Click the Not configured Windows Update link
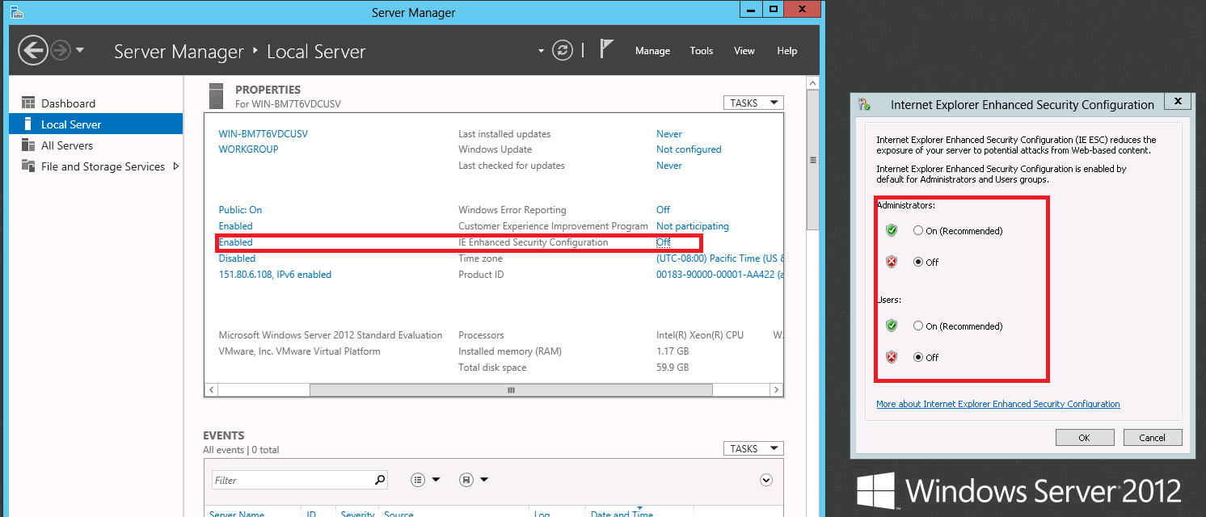This screenshot has height=517, width=1206. (689, 149)
